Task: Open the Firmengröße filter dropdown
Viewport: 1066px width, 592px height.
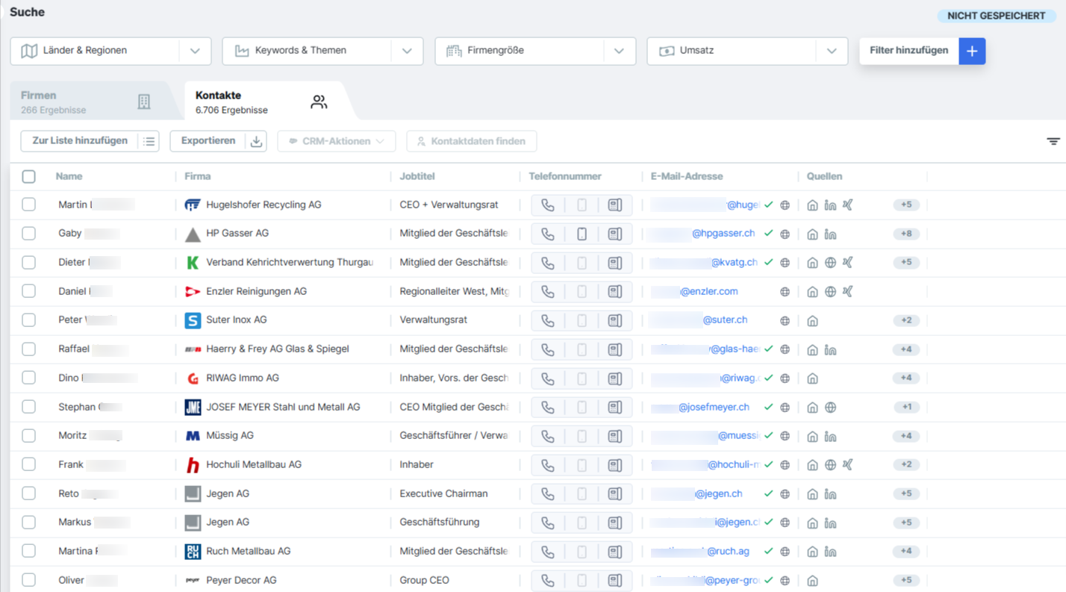Action: (x=535, y=51)
